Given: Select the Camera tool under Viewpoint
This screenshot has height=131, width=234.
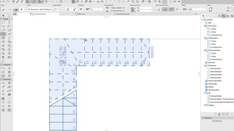Looking at the screenshot, I should pyautogui.click(x=10, y=76).
